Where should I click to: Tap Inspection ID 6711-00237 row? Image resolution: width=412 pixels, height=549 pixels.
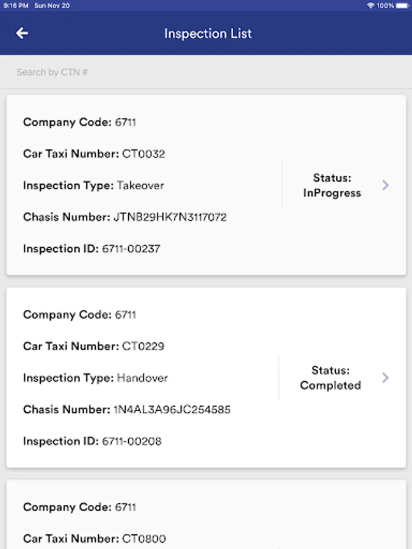coord(92,249)
